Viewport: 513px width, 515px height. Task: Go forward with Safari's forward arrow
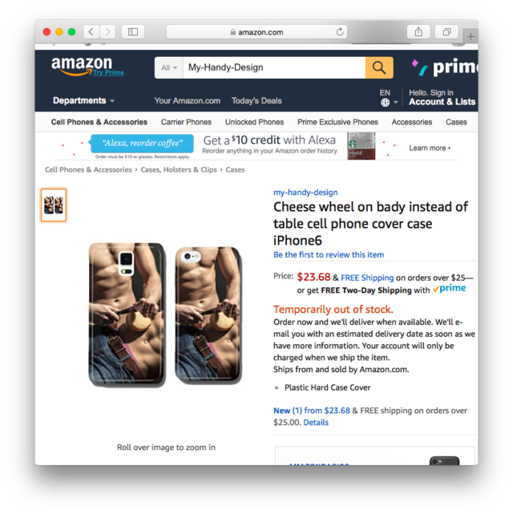click(107, 32)
